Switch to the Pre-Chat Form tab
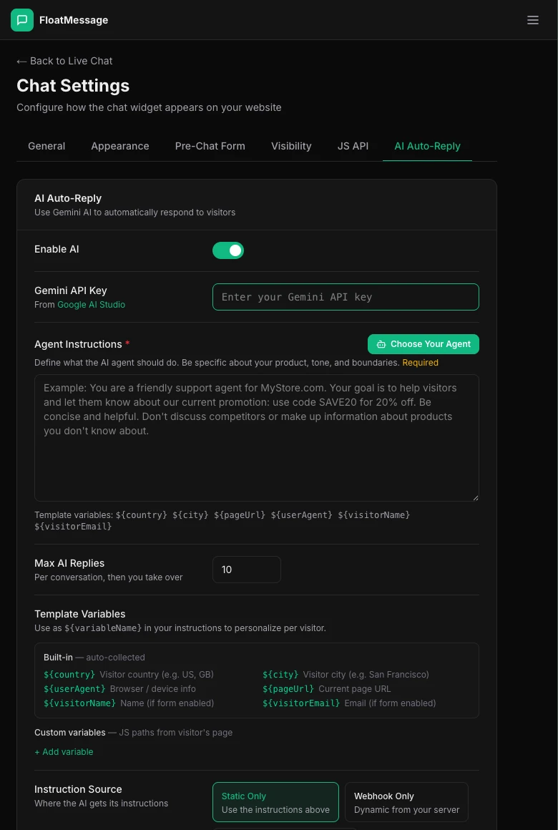Screen dimensions: 558x830 210,146
